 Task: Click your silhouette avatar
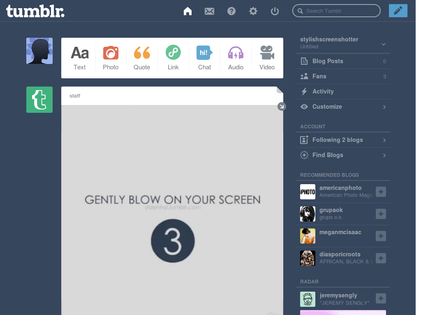tap(39, 51)
